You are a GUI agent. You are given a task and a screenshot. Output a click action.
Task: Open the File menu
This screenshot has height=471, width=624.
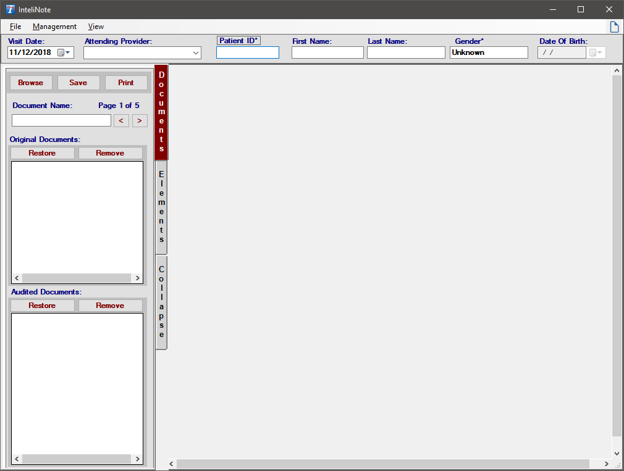tap(15, 27)
